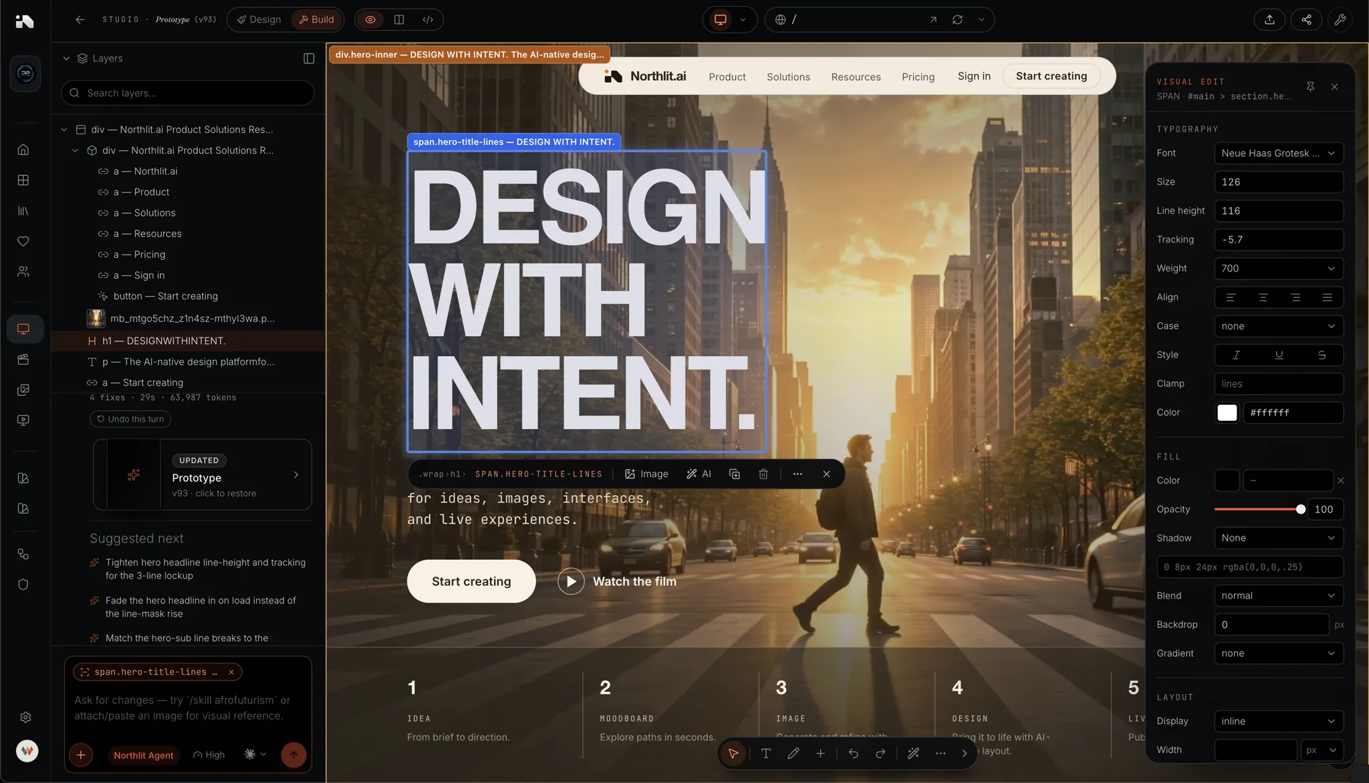Duplicate the selected span element

pyautogui.click(x=735, y=474)
